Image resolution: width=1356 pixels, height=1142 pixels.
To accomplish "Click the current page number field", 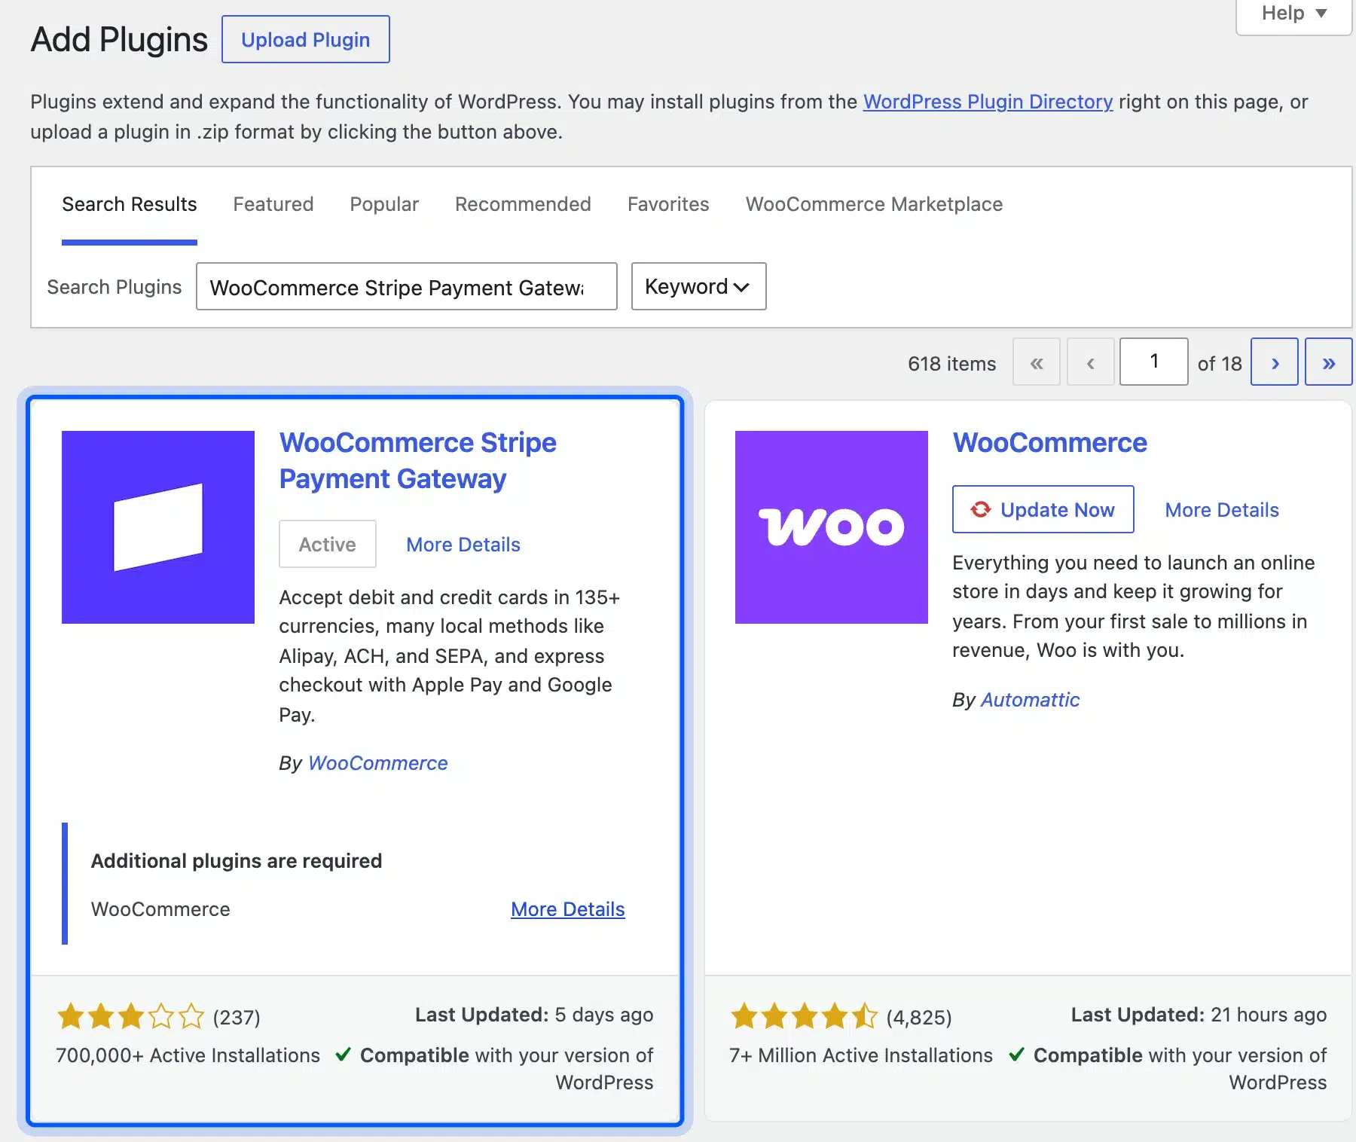I will pos(1153,362).
